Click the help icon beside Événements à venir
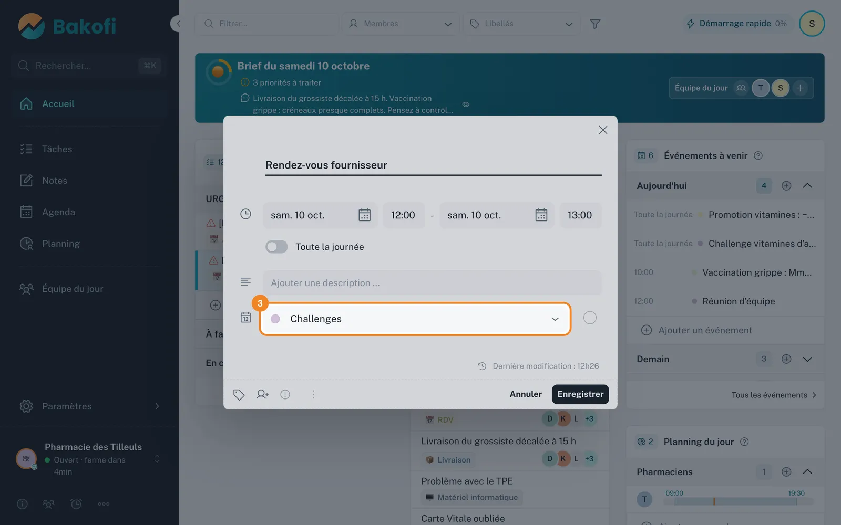 pyautogui.click(x=758, y=155)
